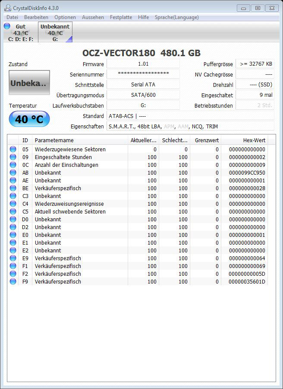Image resolution: width=283 pixels, height=389 pixels.
Task: Click the status icon of row E2
Action: pos(13,250)
